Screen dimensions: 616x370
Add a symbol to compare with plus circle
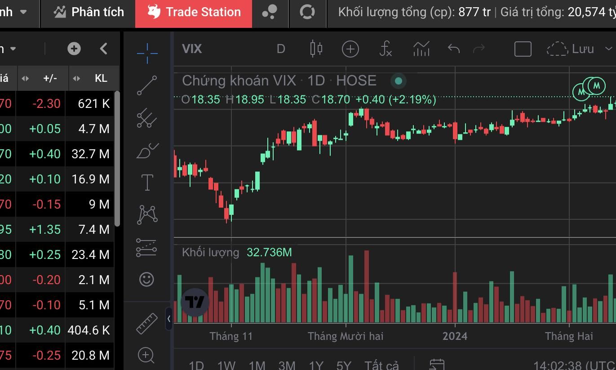coord(350,49)
